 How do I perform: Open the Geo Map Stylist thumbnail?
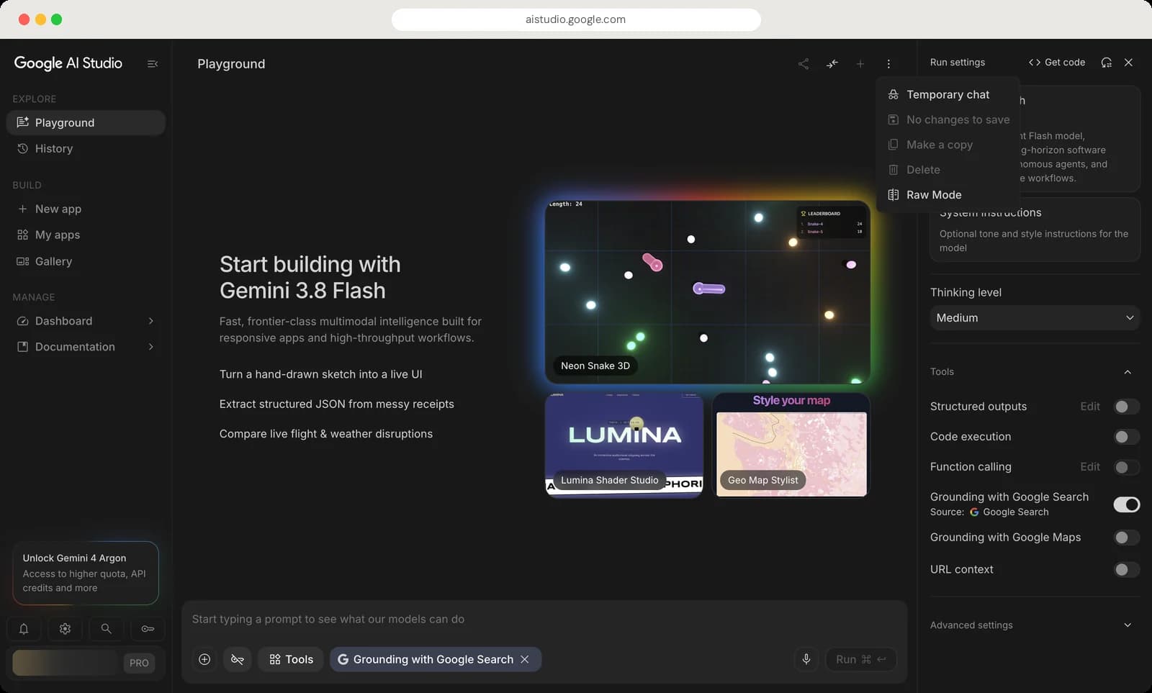(791, 445)
